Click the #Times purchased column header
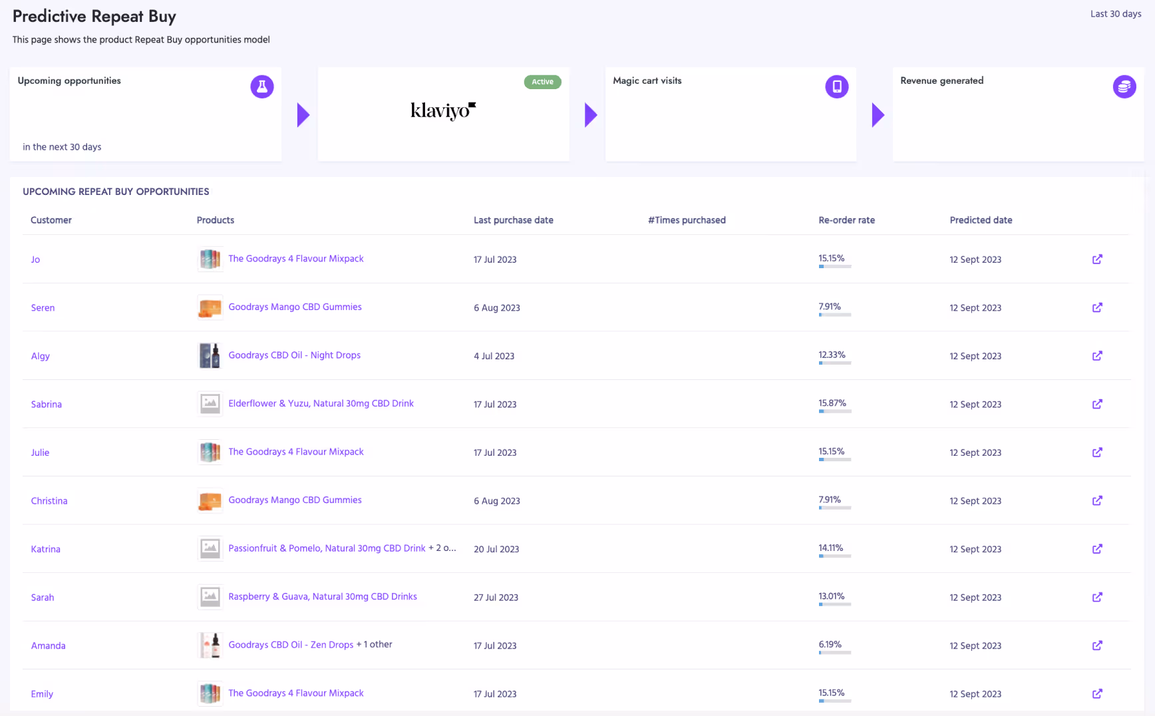Viewport: 1155px width, 716px height. pyautogui.click(x=687, y=220)
